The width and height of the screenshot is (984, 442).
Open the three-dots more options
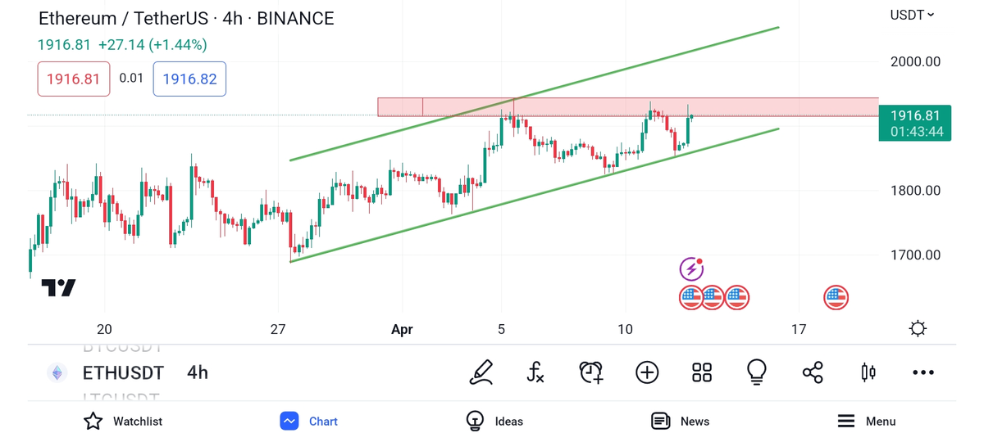(923, 372)
